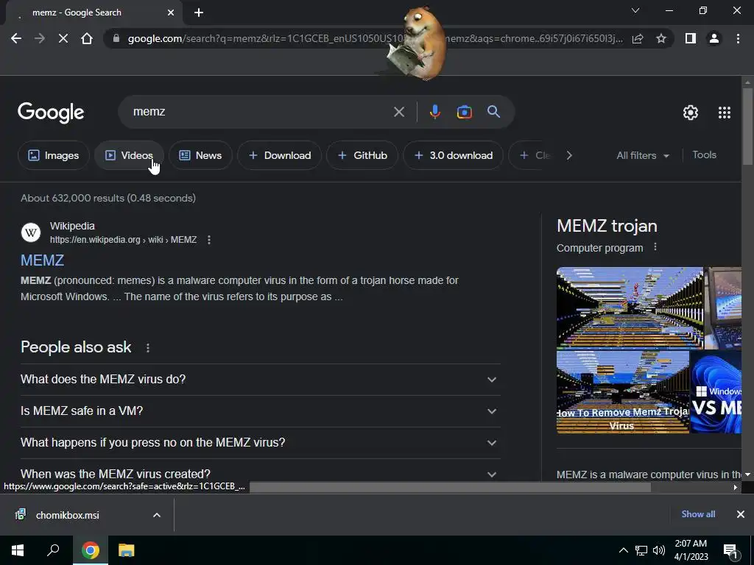754x565 pixels.
Task: Open the Chrome profile avatar
Action: (x=714, y=38)
